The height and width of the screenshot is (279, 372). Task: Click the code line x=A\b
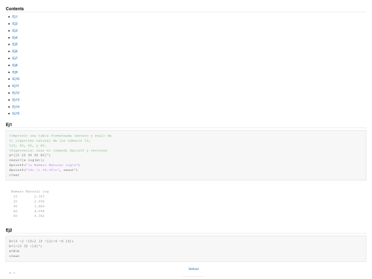click(x=14, y=251)
